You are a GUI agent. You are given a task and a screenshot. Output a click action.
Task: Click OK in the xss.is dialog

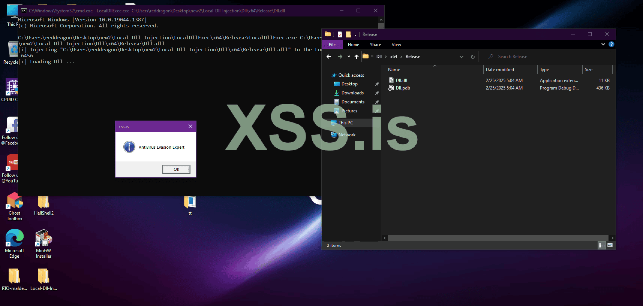click(176, 169)
